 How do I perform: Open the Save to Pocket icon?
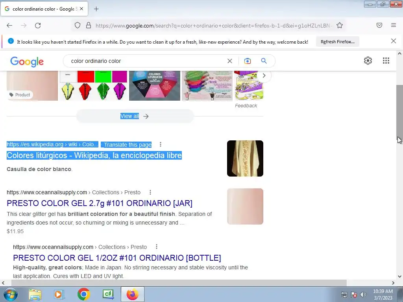coord(379,25)
